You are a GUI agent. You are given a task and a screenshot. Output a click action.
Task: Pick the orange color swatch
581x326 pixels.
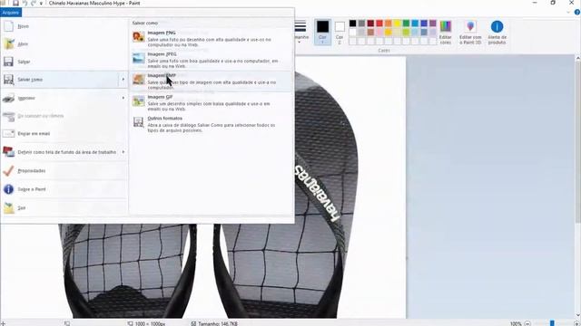tap(389, 24)
